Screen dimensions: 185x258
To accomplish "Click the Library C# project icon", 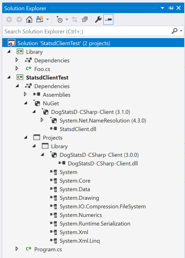I will (20, 52).
